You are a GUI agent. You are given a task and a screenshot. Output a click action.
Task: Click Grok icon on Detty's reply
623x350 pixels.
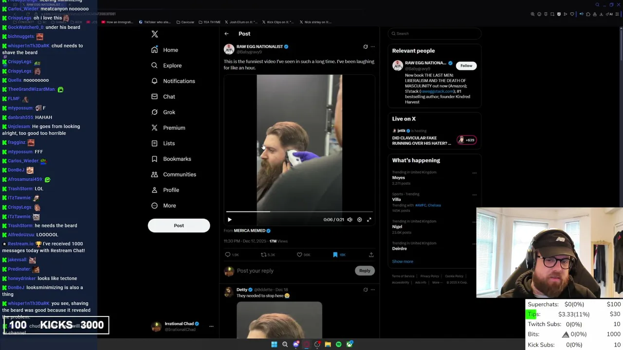click(x=366, y=290)
